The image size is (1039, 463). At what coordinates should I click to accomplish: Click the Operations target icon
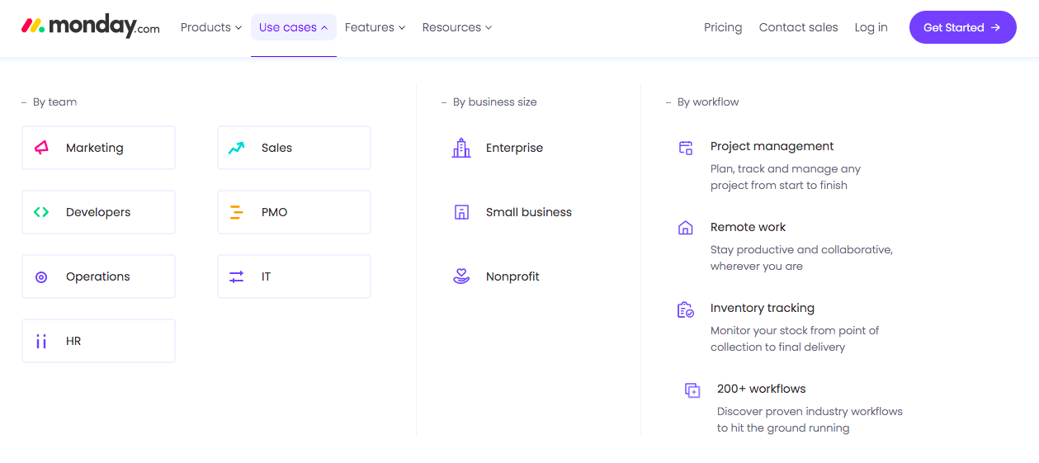(41, 277)
